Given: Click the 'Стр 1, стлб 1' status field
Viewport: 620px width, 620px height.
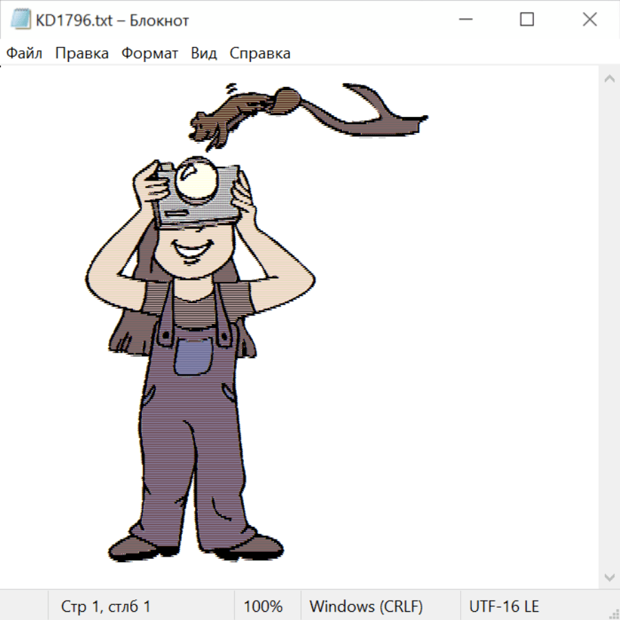Looking at the screenshot, I should [106, 606].
